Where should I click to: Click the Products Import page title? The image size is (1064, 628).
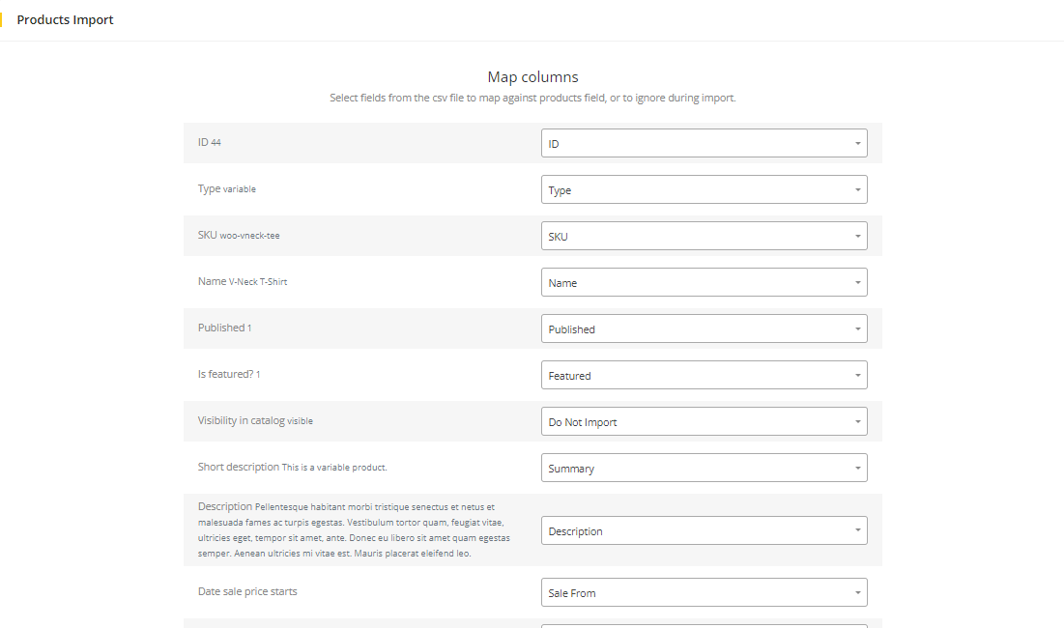tap(65, 20)
